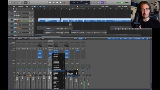Toggle input monitoring on Audio 9 track
Viewport: 160px width, 90px height.
[x=20, y=29]
